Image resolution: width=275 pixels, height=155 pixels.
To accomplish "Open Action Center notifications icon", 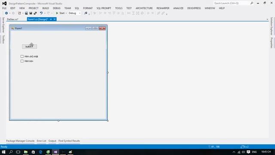I will coord(248,152).
